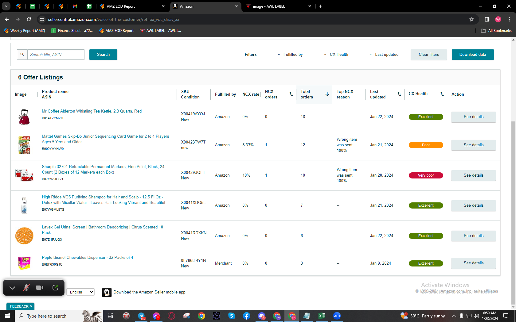Sort by the NCX orders column arrows
The image size is (516, 322).
(x=291, y=94)
